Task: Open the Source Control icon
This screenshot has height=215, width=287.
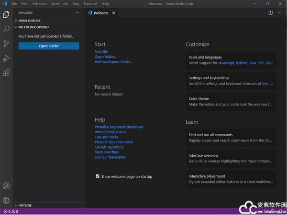Action: 6,43
